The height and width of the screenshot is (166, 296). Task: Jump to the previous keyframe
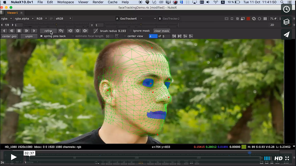[x=174, y=36]
